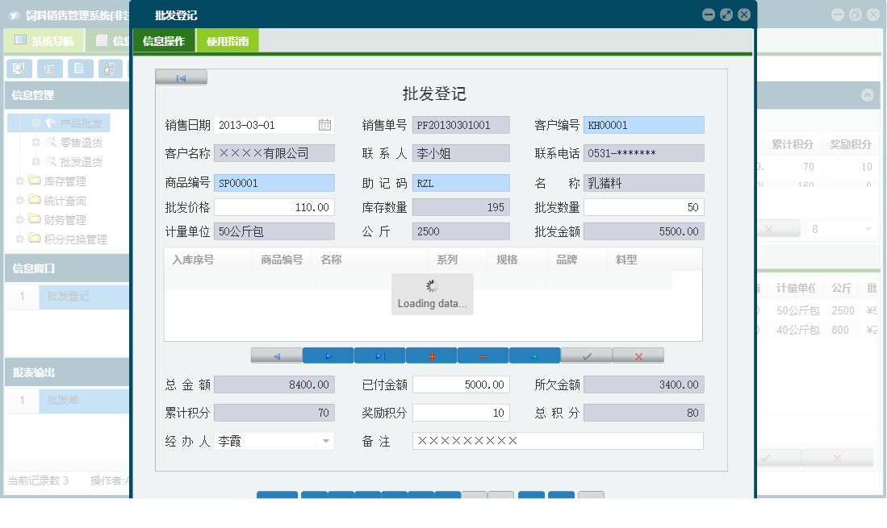The image size is (887, 528).
Task: Click the first-record icon at dialog top
Action: (x=181, y=77)
